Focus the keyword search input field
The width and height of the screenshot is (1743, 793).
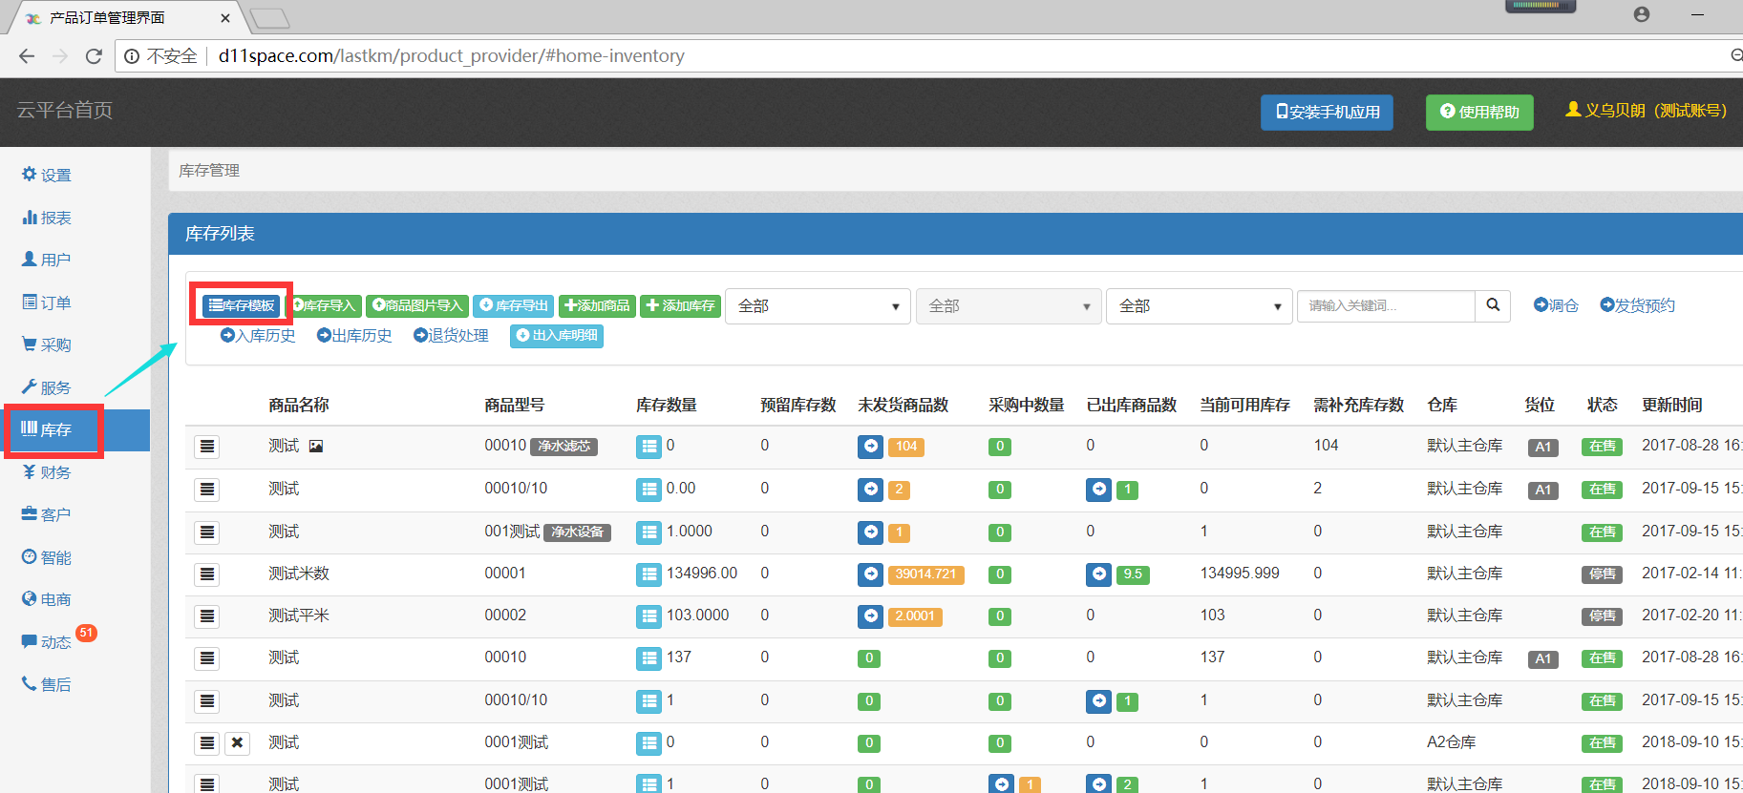coord(1386,305)
